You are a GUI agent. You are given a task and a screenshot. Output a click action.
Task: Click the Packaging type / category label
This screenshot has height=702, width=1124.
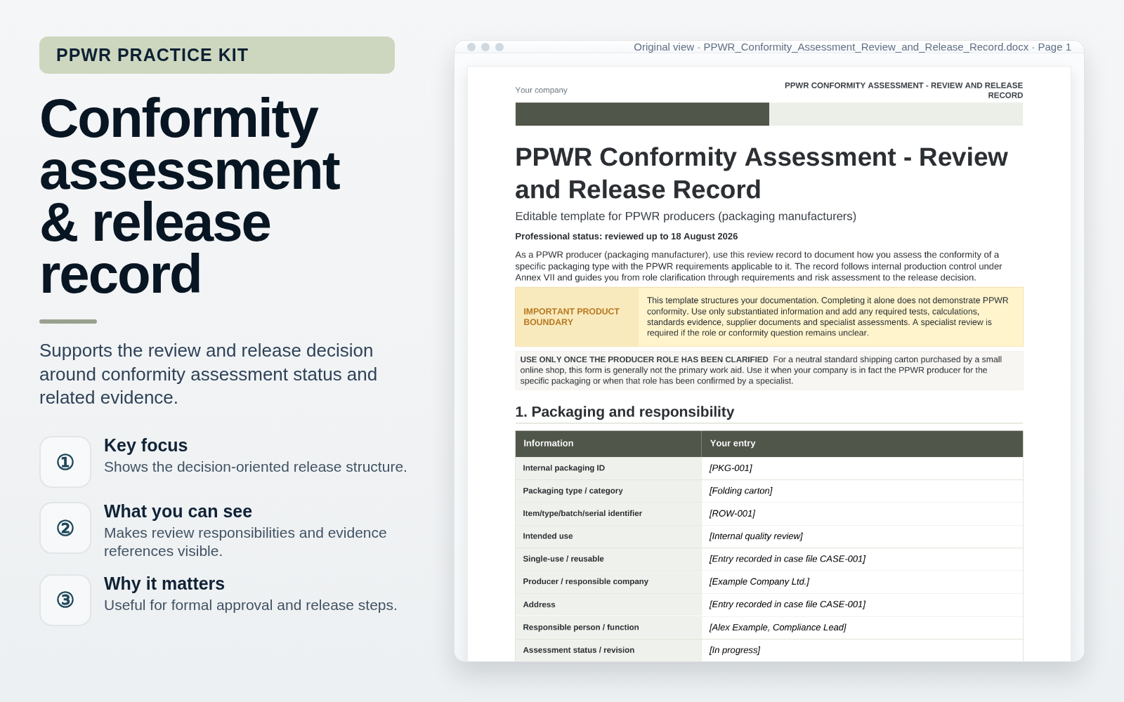pyautogui.click(x=573, y=491)
